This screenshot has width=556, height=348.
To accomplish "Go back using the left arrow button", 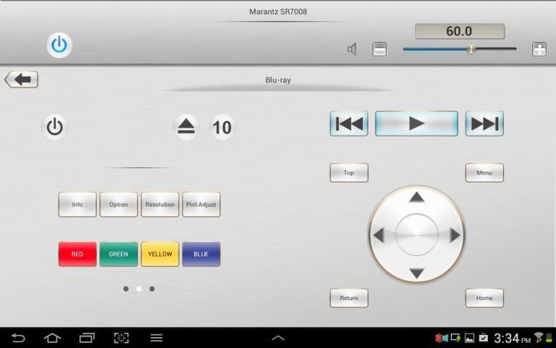I will pos(22,80).
